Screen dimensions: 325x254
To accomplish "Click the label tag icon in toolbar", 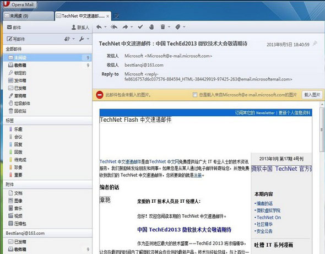I will tap(178, 27).
